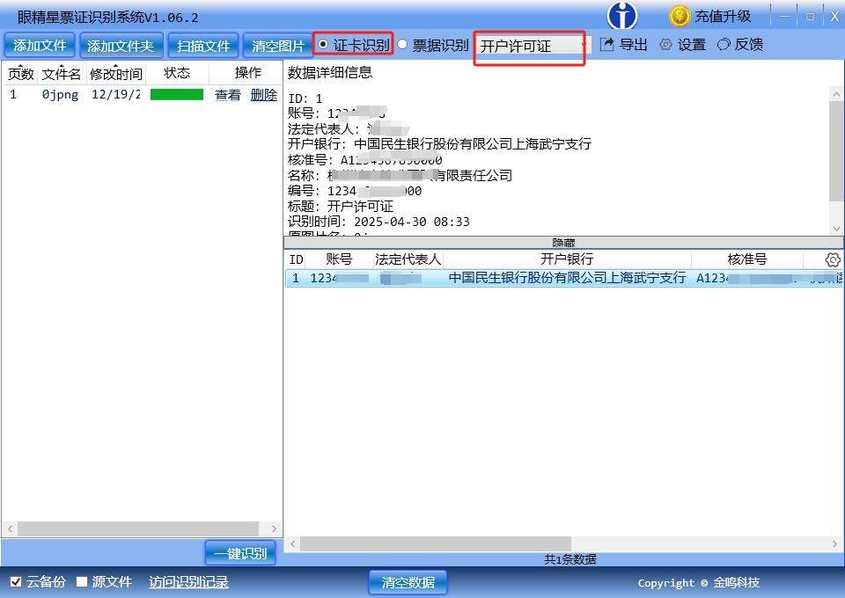Open 访问识别记录 link

(x=188, y=582)
